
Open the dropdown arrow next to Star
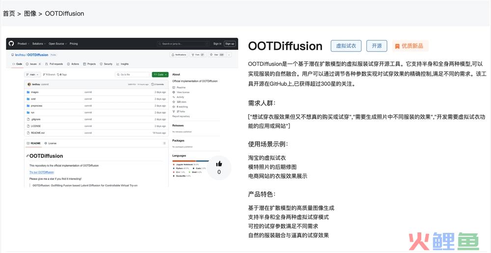229,55
